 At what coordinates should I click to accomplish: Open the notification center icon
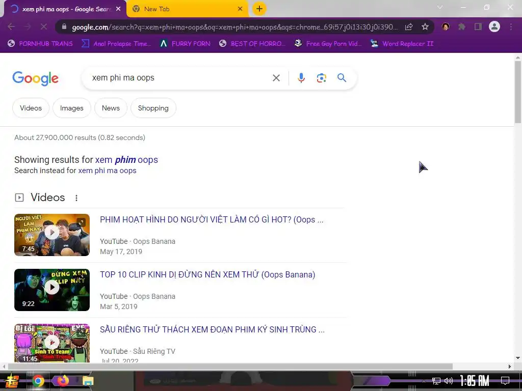pyautogui.click(x=505, y=381)
